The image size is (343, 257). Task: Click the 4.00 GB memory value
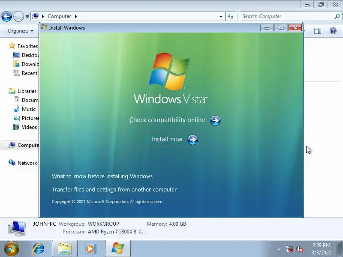pos(178,224)
